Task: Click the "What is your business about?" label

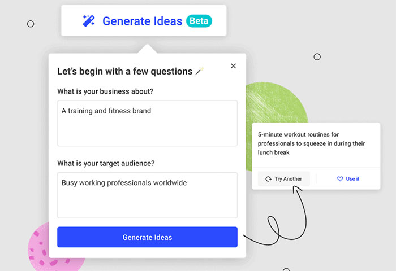Action: click(105, 91)
